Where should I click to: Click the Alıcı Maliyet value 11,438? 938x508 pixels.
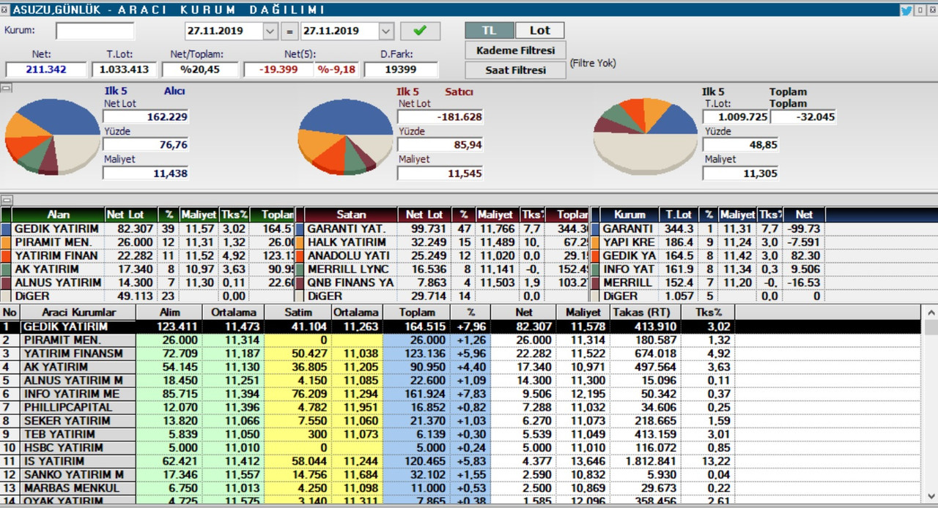click(146, 173)
